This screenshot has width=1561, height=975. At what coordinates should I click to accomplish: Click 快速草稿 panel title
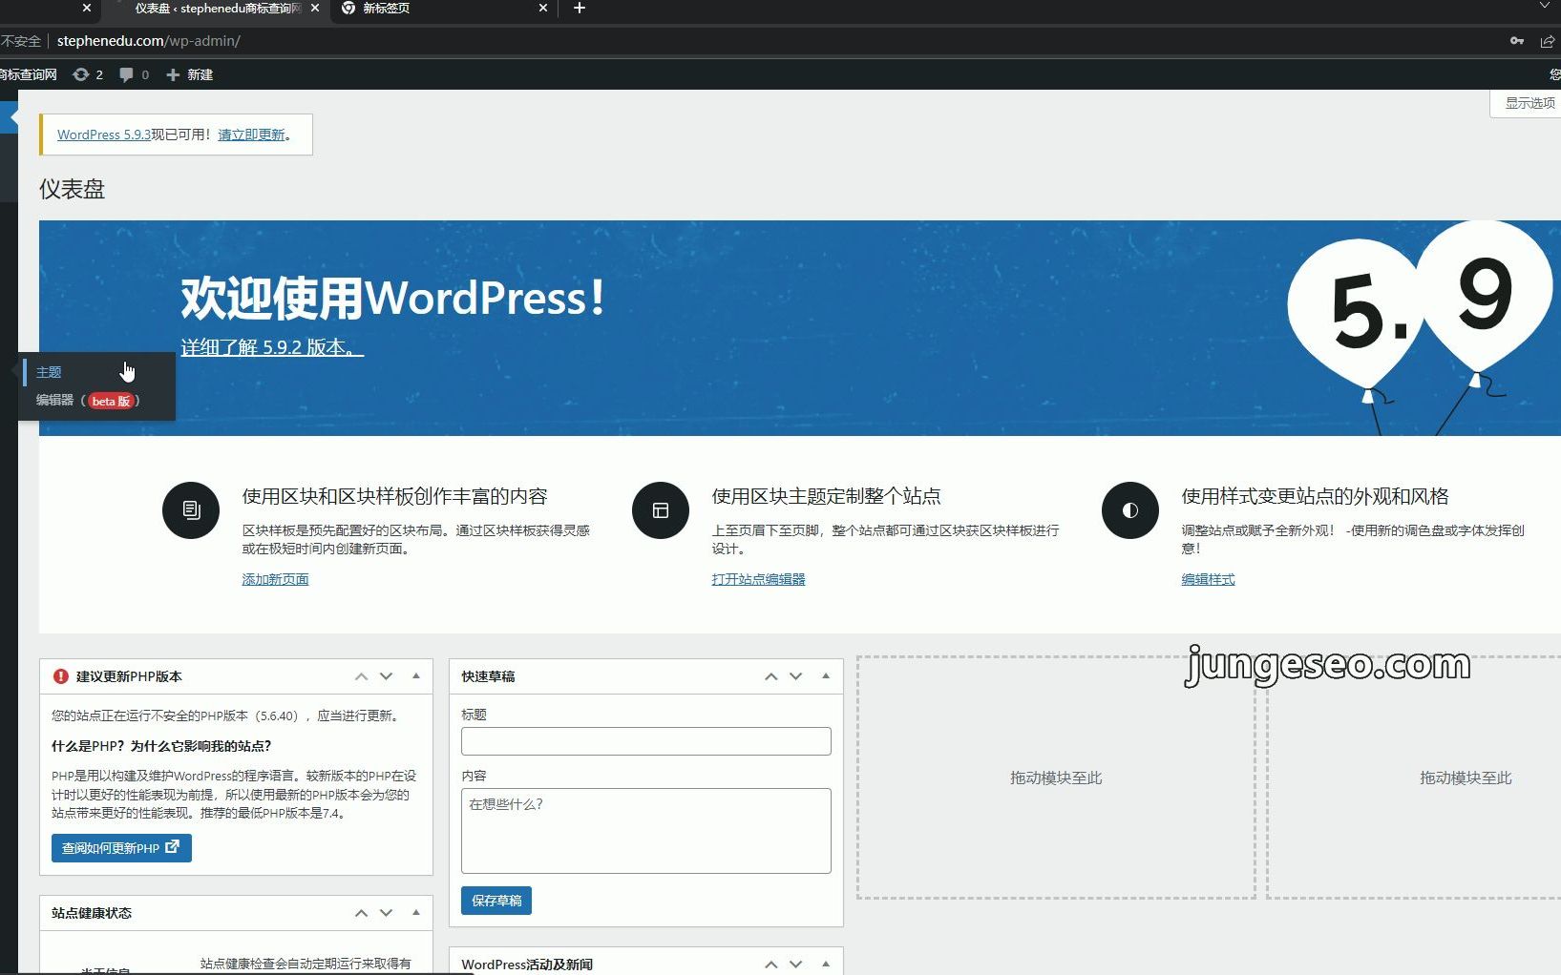488,676
